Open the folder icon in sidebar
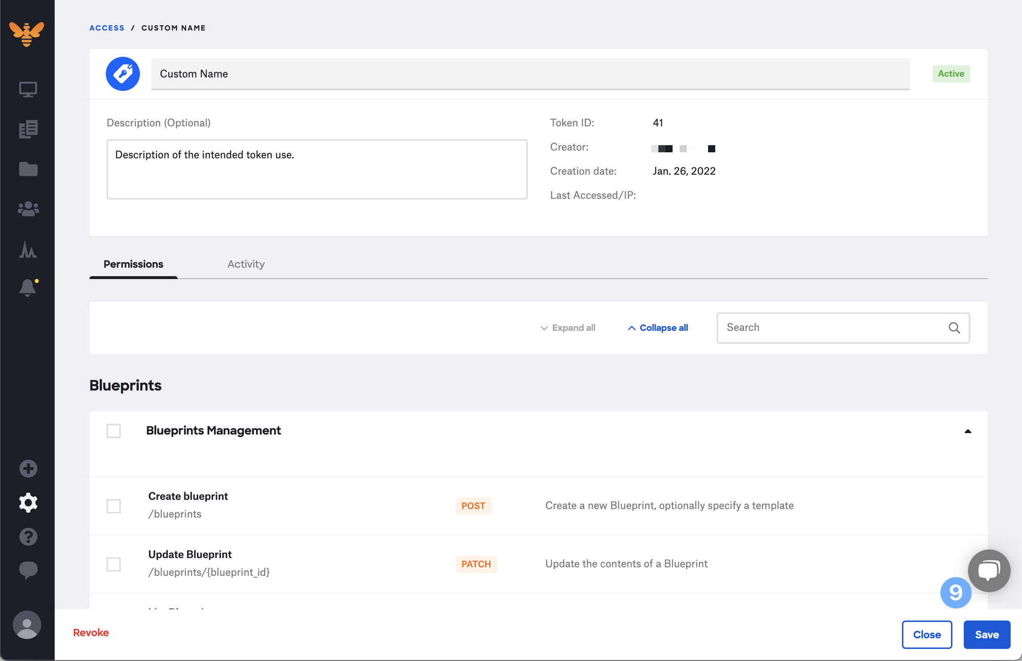 28,169
